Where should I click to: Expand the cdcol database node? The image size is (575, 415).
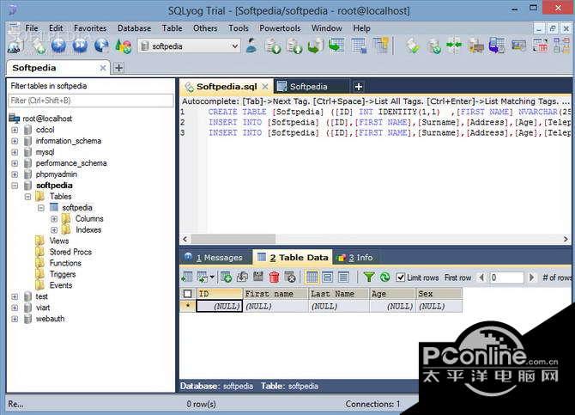[15, 130]
